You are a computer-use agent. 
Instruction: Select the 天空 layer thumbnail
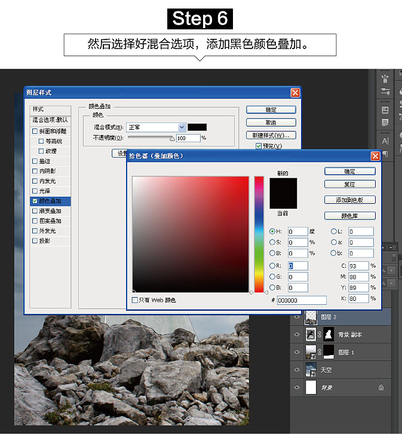[311, 369]
